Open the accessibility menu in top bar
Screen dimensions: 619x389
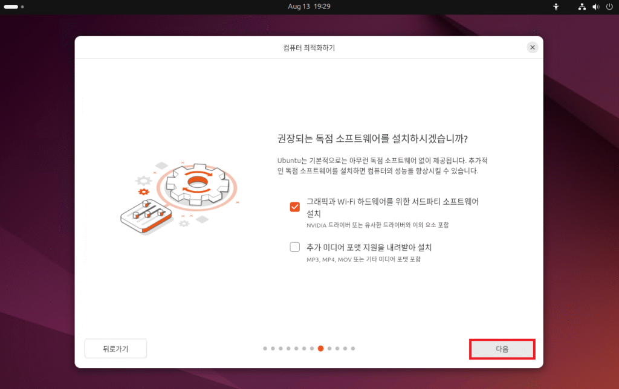556,7
